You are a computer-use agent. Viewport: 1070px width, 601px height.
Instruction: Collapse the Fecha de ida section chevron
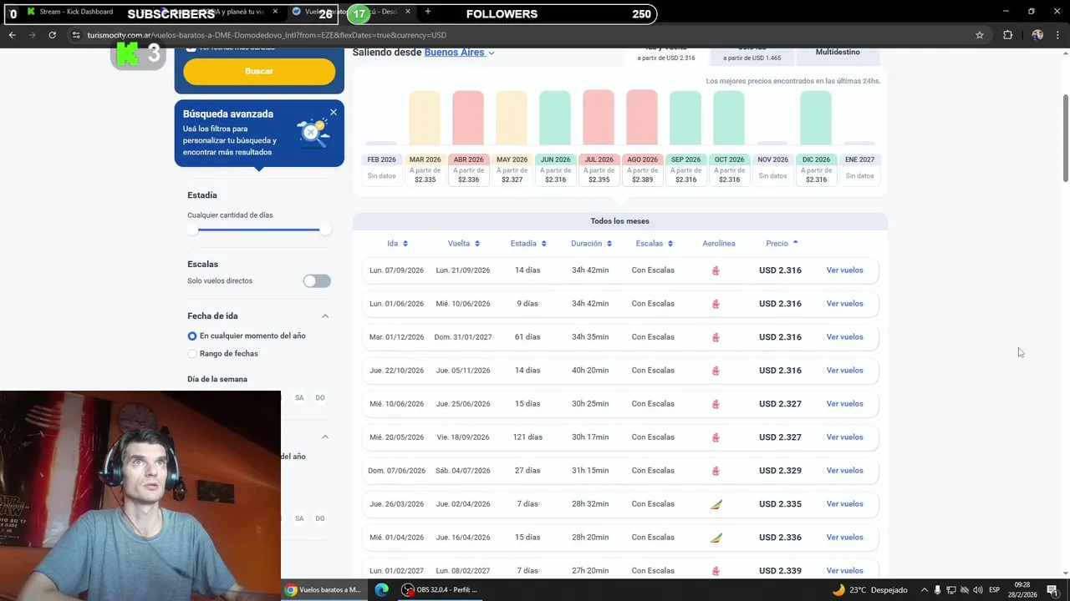tap(325, 316)
